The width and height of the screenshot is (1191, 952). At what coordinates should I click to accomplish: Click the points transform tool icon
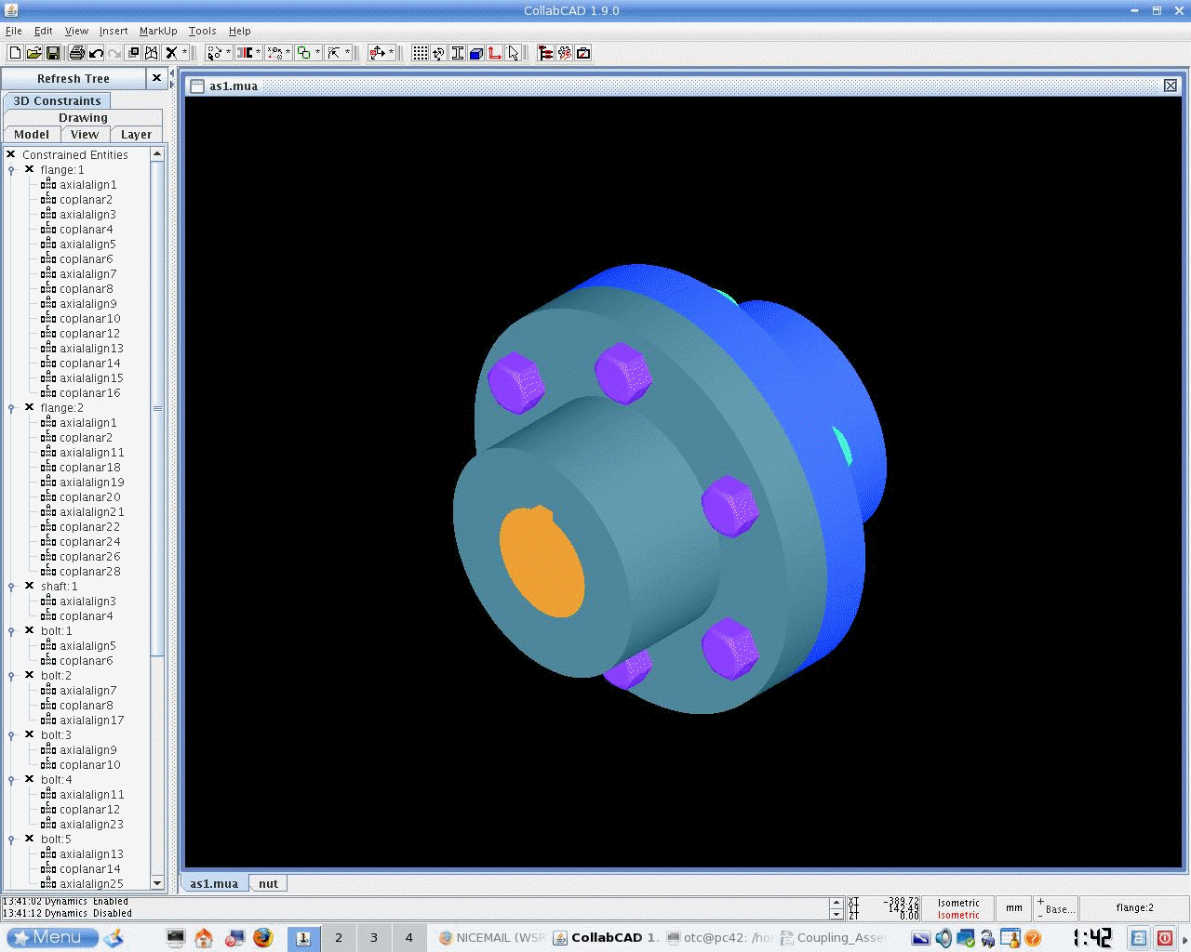coord(274,53)
